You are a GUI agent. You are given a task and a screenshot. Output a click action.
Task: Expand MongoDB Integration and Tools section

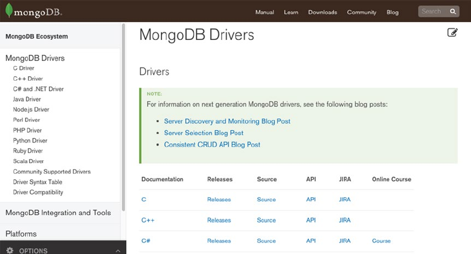tap(58, 213)
